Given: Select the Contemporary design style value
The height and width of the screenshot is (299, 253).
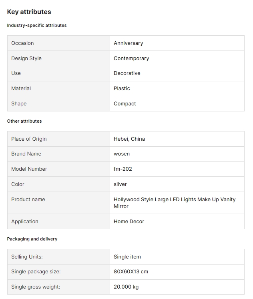Looking at the screenshot, I should tap(131, 59).
